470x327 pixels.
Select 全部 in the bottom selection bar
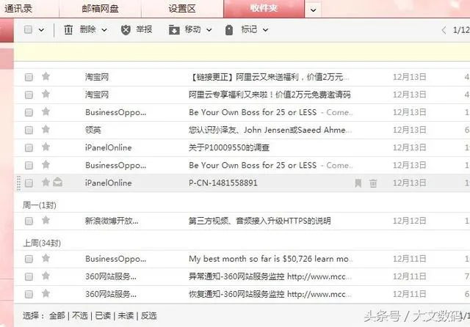point(57,315)
